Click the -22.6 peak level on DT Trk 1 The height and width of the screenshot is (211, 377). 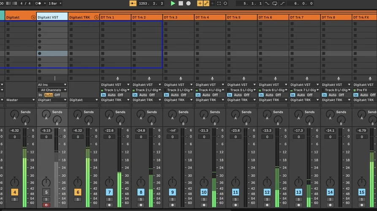point(109,131)
